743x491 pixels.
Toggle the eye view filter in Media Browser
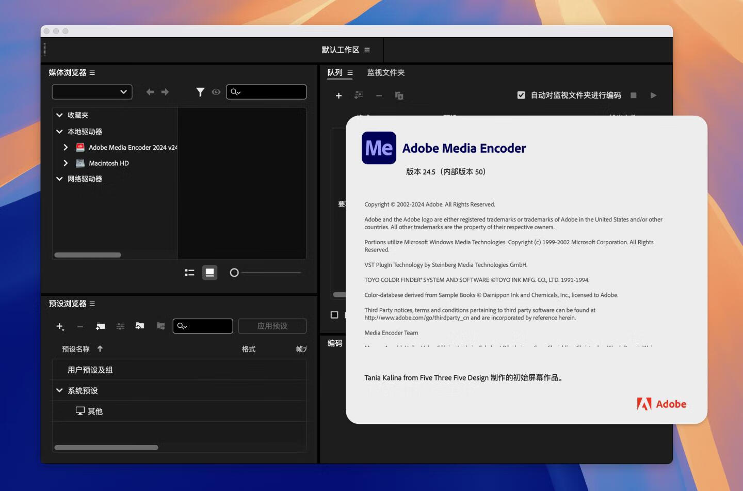click(x=216, y=92)
